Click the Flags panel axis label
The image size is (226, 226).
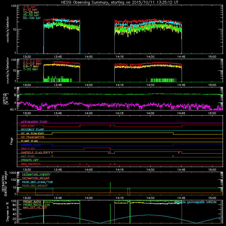(x=12, y=141)
